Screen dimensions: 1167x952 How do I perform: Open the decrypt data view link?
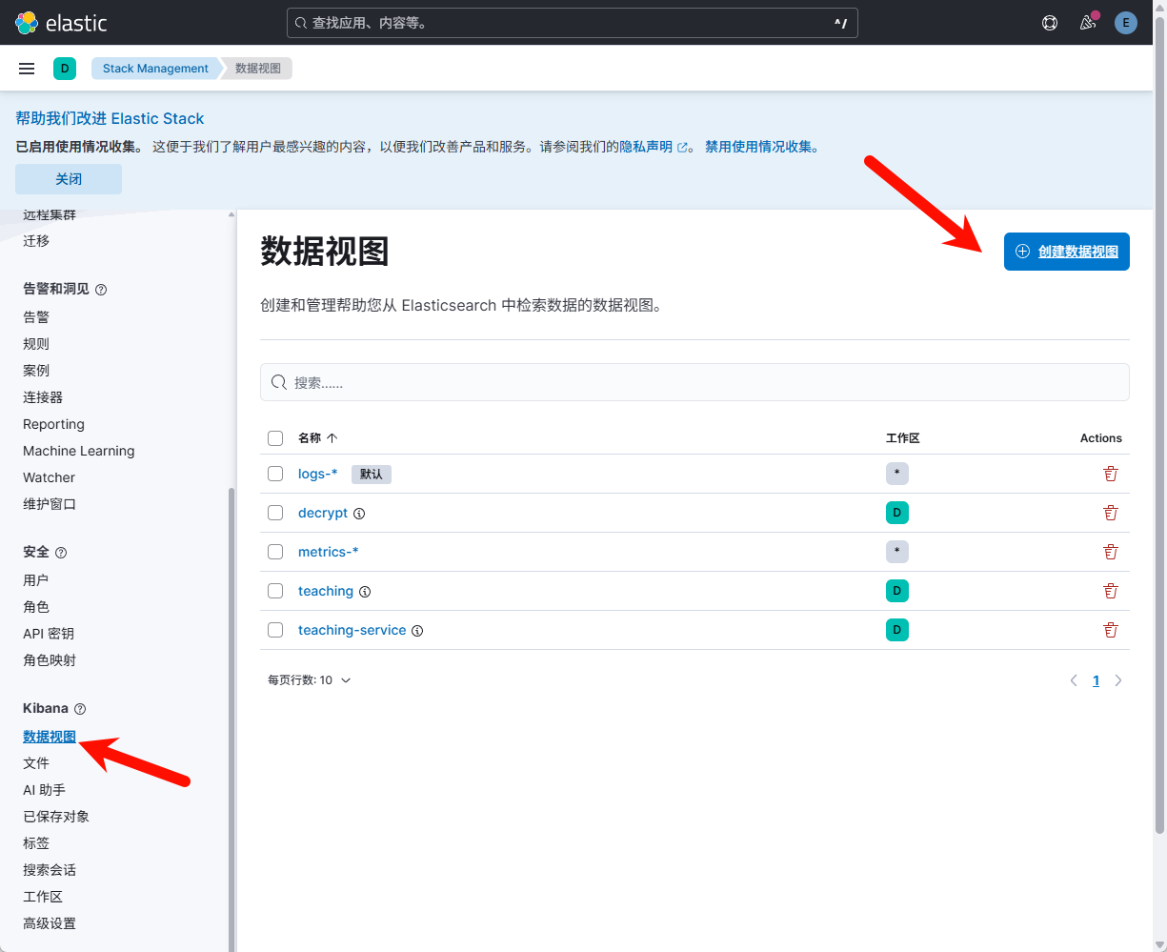pyautogui.click(x=323, y=513)
